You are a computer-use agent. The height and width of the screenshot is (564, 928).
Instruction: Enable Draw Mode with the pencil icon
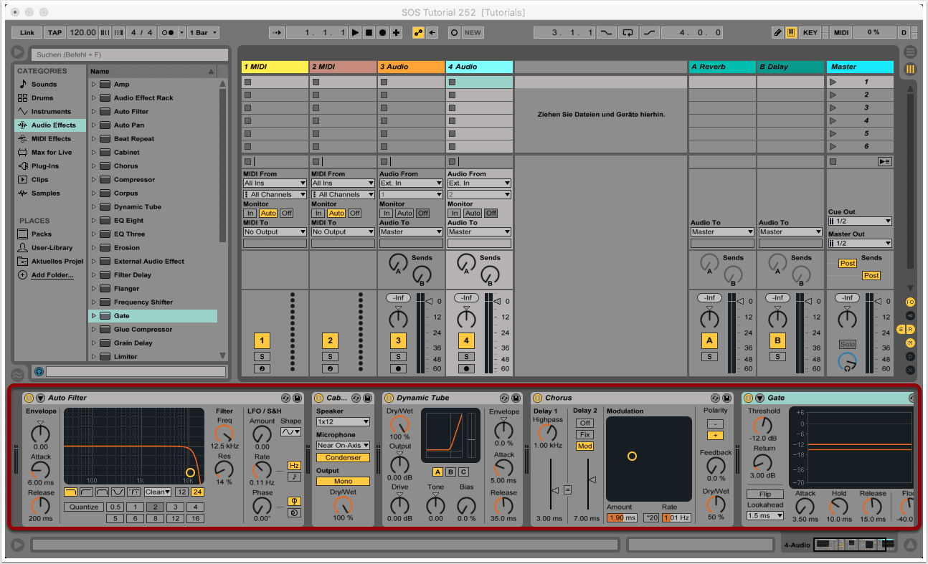click(x=778, y=32)
